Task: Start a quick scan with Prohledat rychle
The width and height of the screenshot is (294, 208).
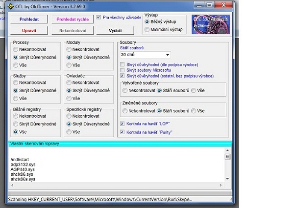Action: point(73,19)
